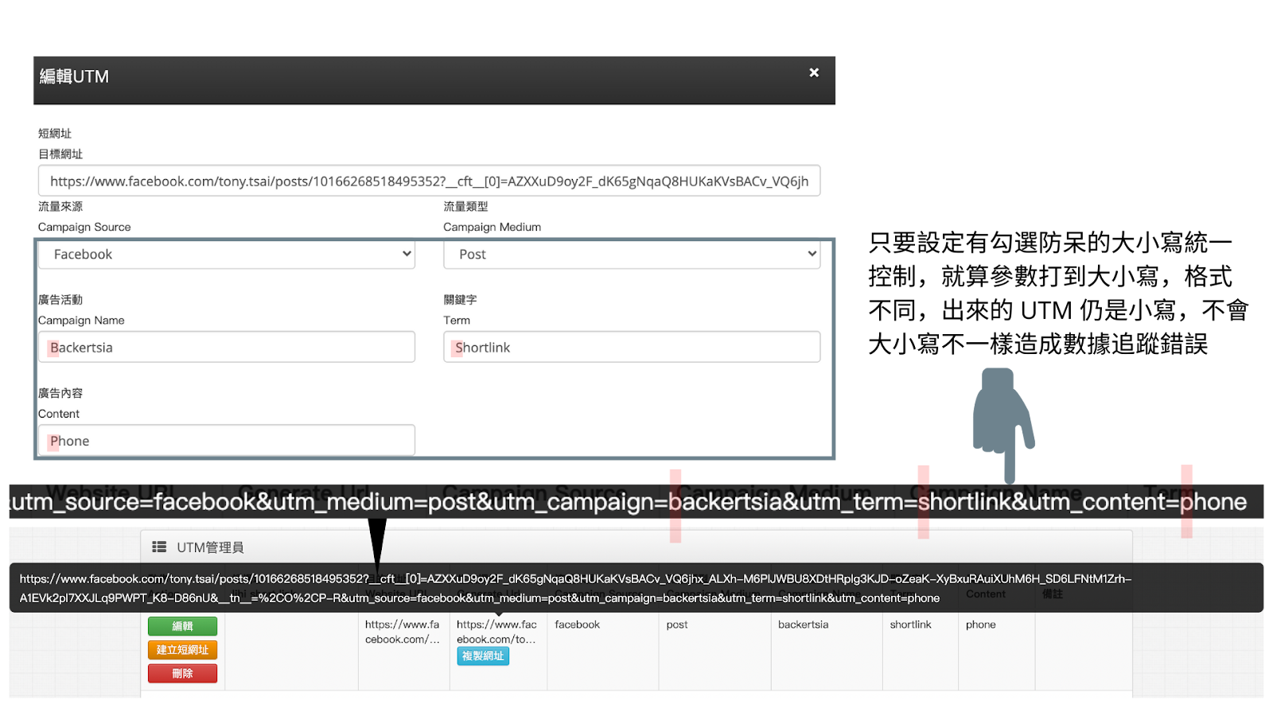The width and height of the screenshot is (1273, 716).
Task: Click the Content field containing Phone
Action: (x=227, y=440)
